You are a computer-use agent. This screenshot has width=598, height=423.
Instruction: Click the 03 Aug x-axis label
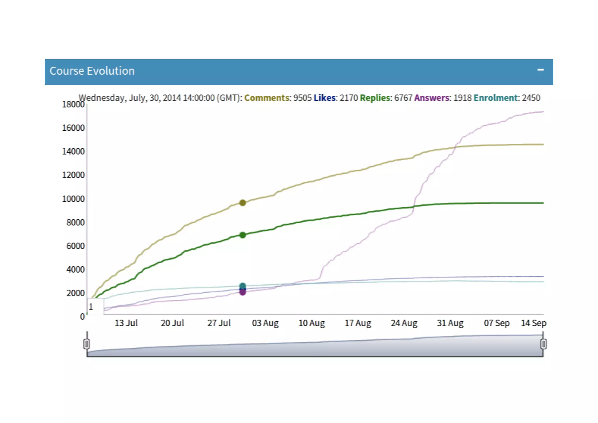[x=265, y=323]
